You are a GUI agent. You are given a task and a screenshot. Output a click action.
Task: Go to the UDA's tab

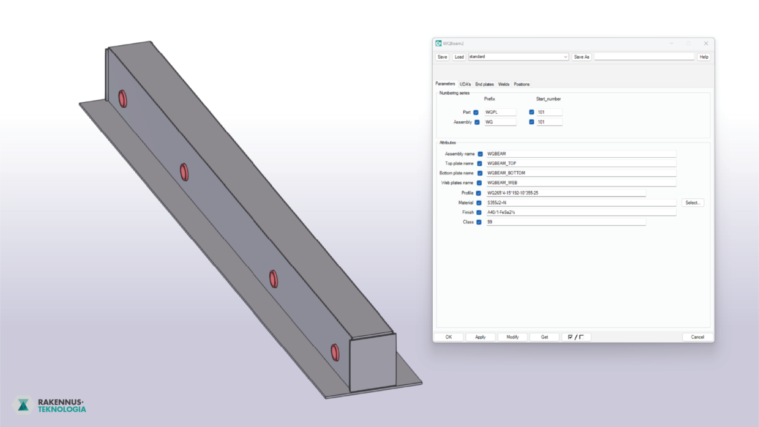coord(465,84)
